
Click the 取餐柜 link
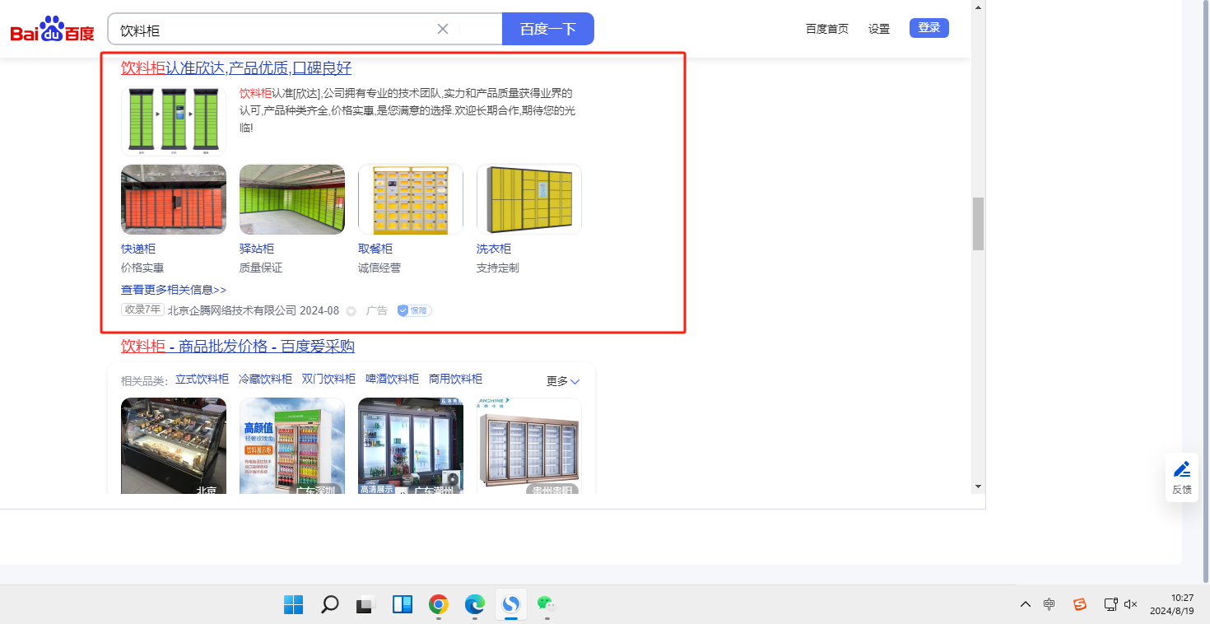tap(375, 249)
